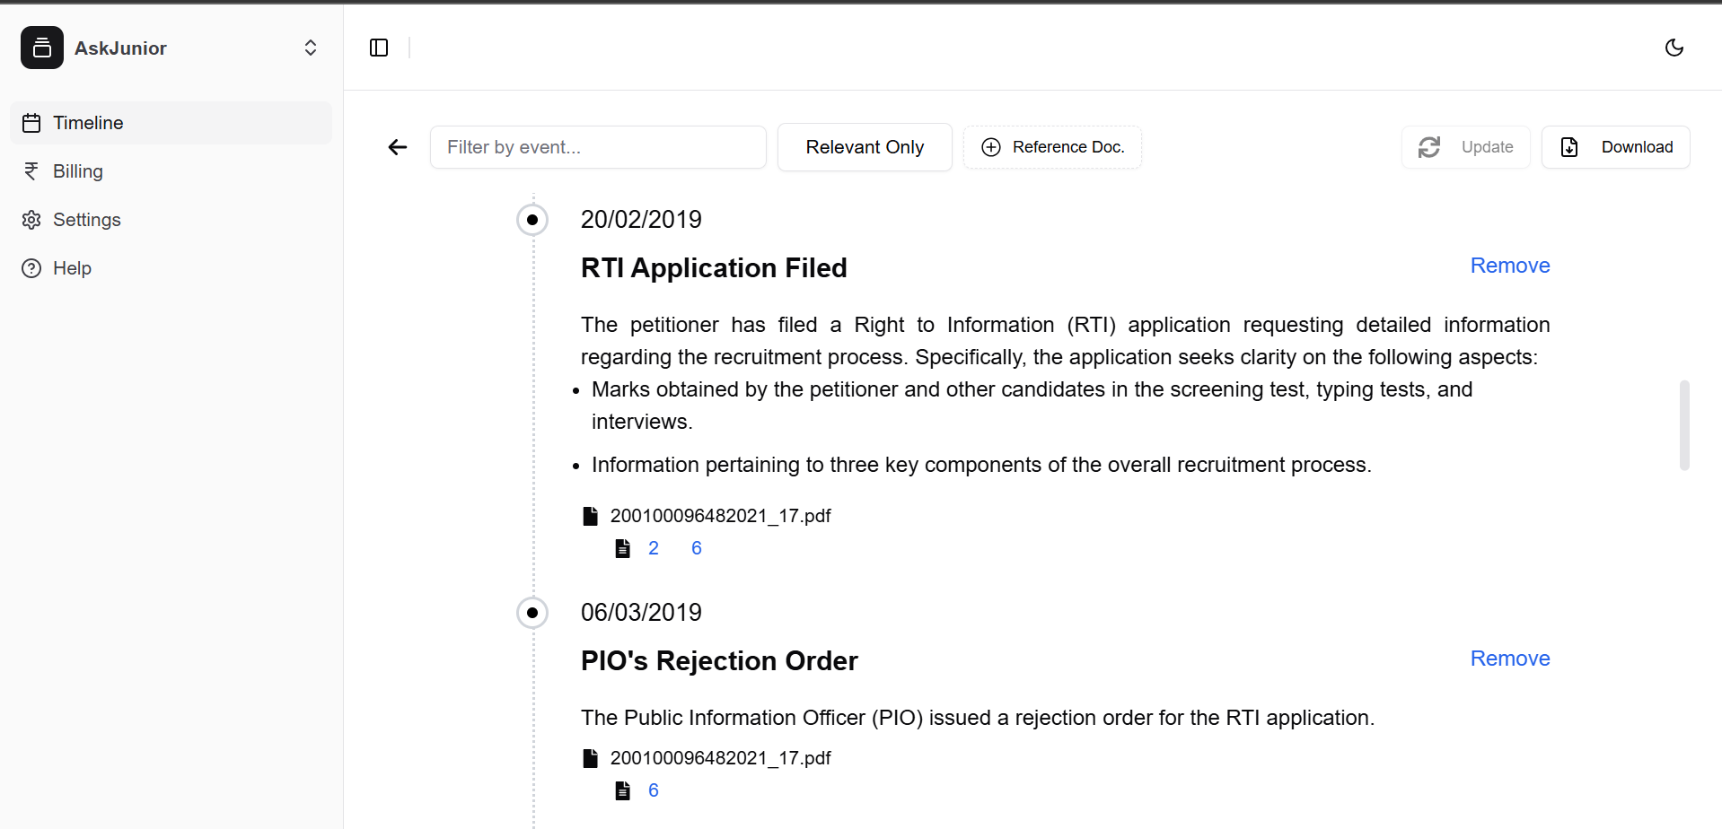Open the Billing page
1722x829 pixels.
coord(77,171)
